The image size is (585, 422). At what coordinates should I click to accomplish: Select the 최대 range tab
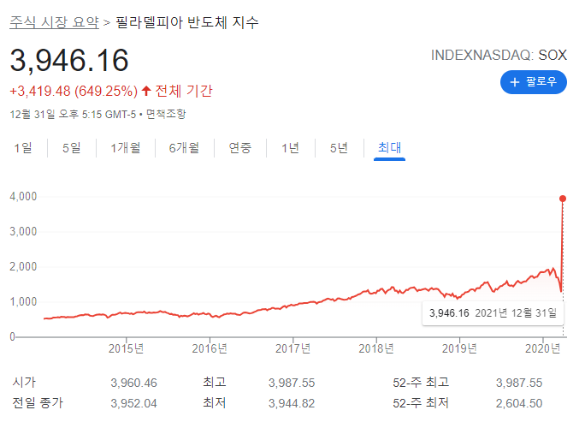389,148
